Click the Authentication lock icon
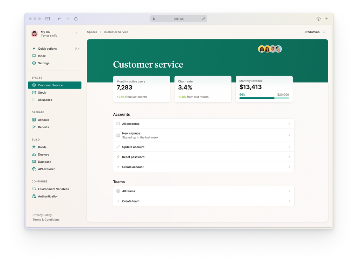Screen dimensions: 358x265 pyautogui.click(x=34, y=196)
